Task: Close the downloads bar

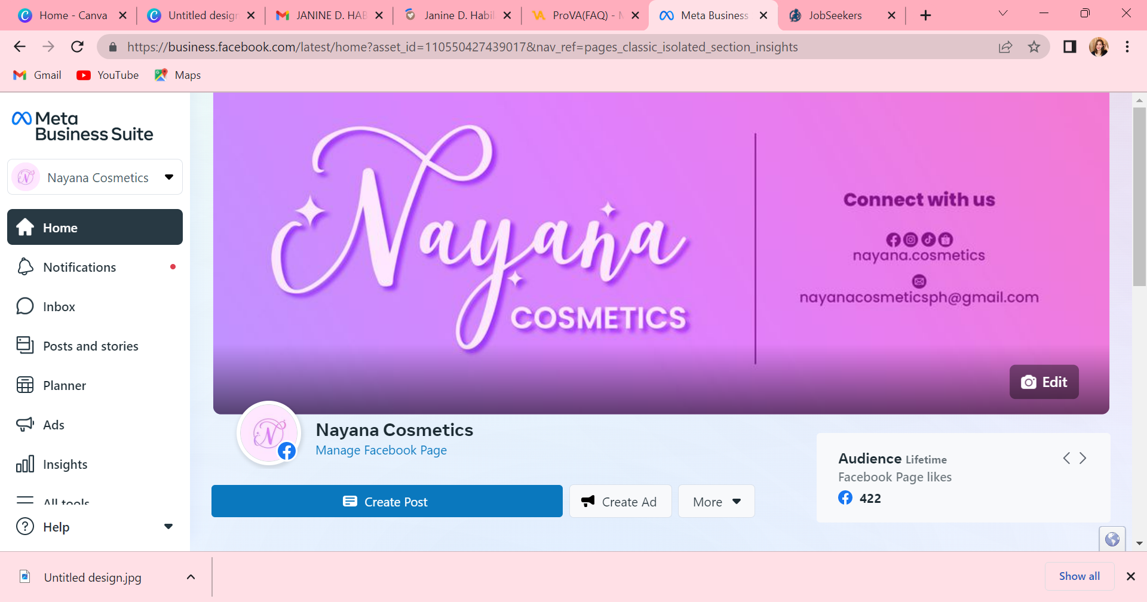Action: (1130, 576)
